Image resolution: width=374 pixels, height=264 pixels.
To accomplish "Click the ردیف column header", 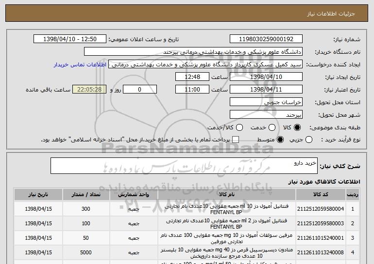I will pos(353,195).
